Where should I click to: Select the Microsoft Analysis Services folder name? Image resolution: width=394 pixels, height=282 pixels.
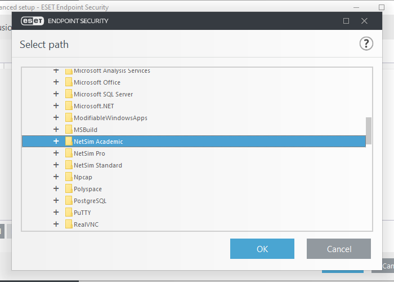pos(112,70)
